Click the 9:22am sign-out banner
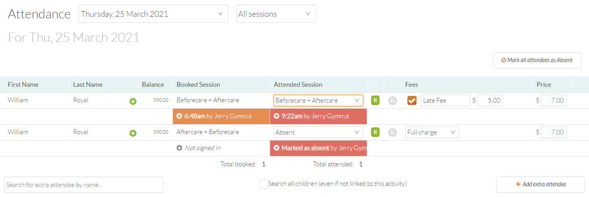Image resolution: width=589 pixels, height=197 pixels. (318, 116)
